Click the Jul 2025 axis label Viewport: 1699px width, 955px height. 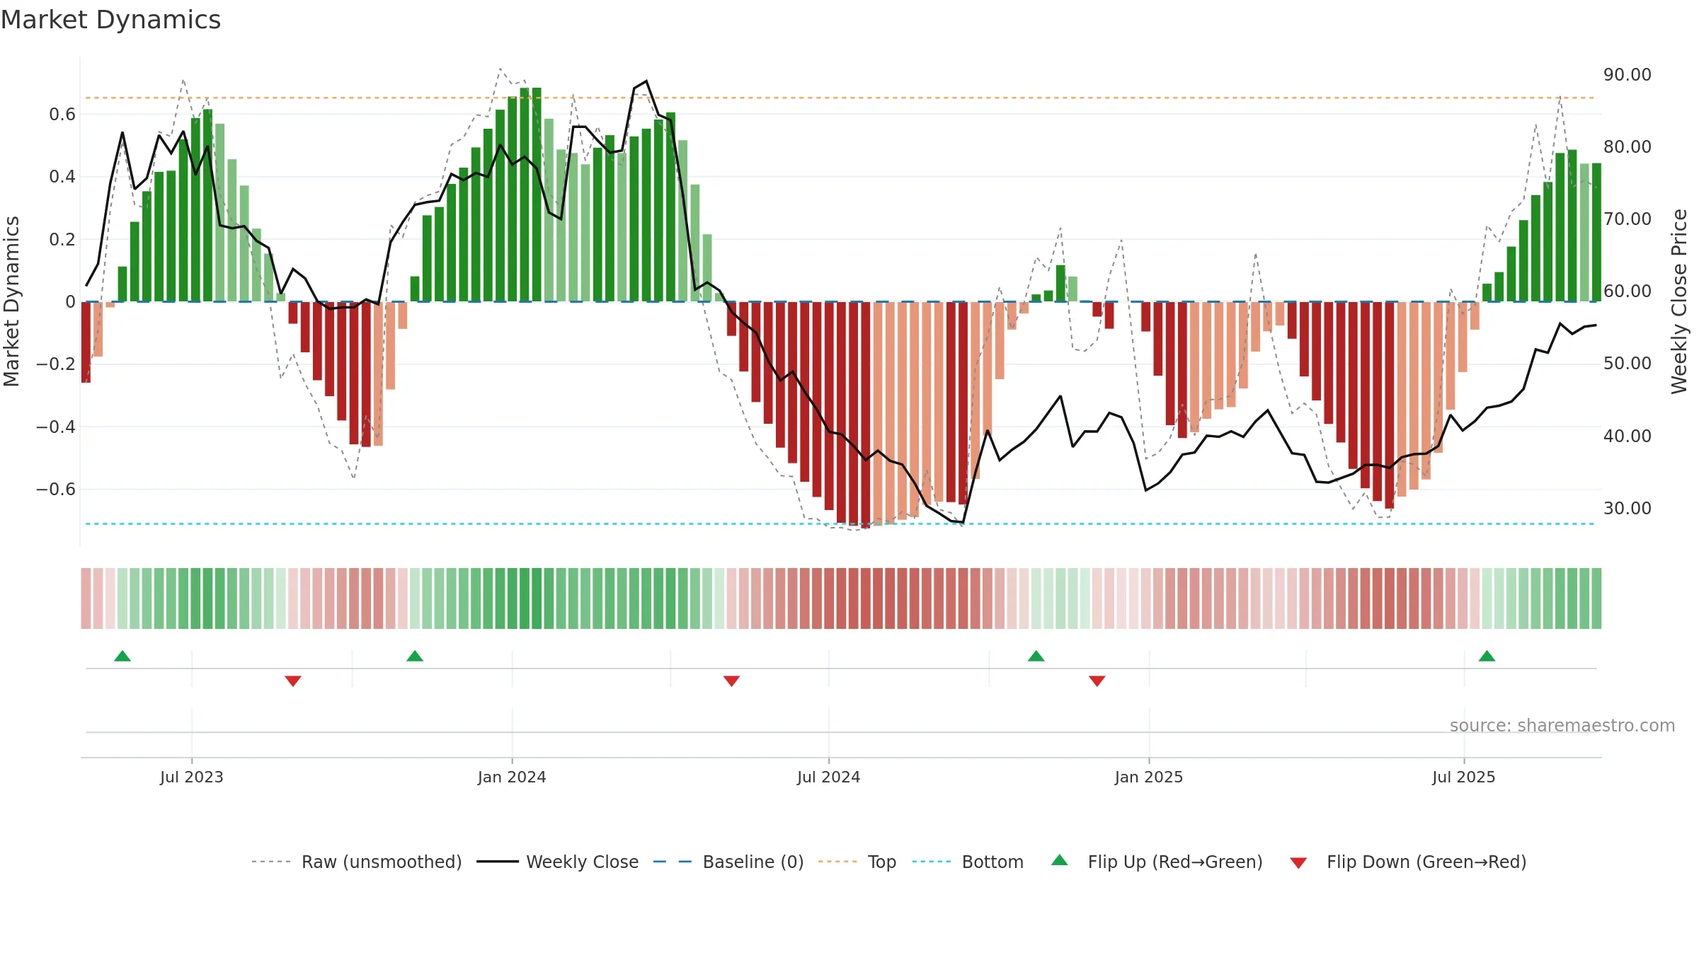pos(1464,777)
